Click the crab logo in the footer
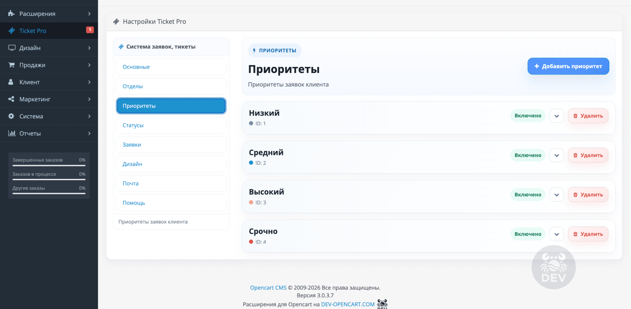 coord(382,304)
